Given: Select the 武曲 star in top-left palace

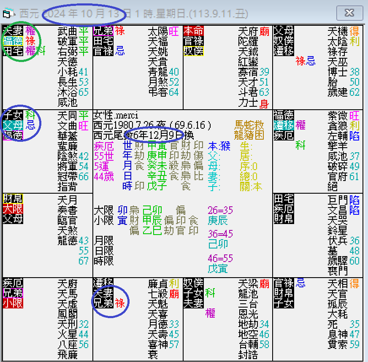Looking at the screenshot, I should pyautogui.click(x=68, y=32).
